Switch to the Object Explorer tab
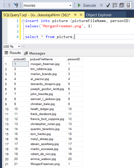The height and width of the screenshot is (168, 134). pos(99,15)
